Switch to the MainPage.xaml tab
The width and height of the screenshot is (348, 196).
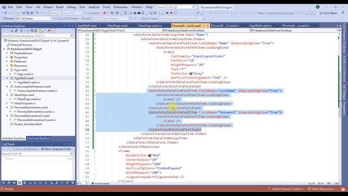point(117,26)
